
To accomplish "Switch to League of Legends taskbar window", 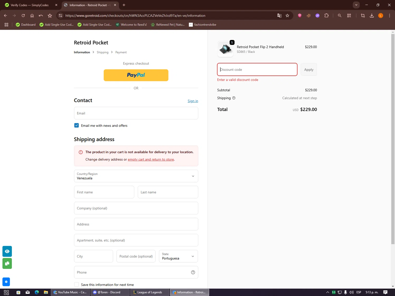I will (150, 292).
